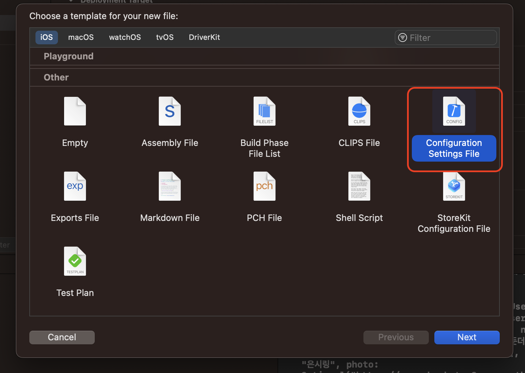Choose the Test Plan template
This screenshot has height=373, width=525.
(x=75, y=273)
